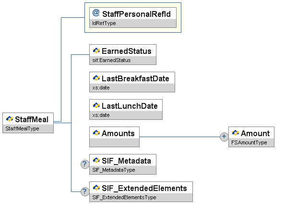Select the LastBreakfastDate element name
285x204 pixels.
pyautogui.click(x=135, y=78)
